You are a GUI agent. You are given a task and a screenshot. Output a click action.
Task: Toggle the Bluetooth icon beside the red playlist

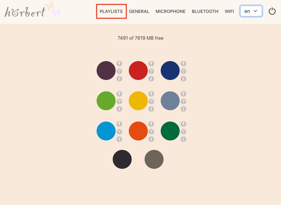tap(151, 79)
